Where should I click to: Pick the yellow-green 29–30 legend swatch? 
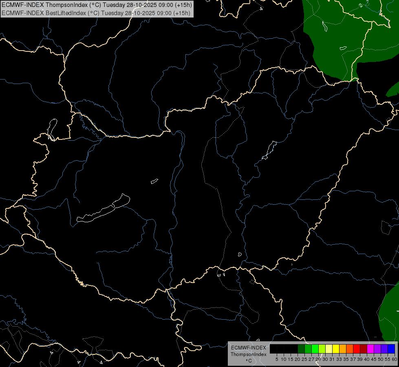322,349
